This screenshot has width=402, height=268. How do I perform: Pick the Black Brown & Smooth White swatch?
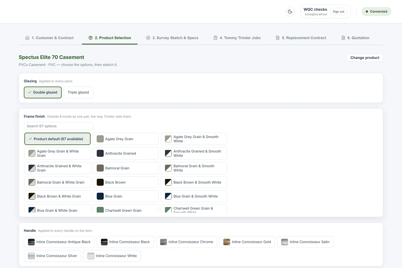click(x=168, y=182)
